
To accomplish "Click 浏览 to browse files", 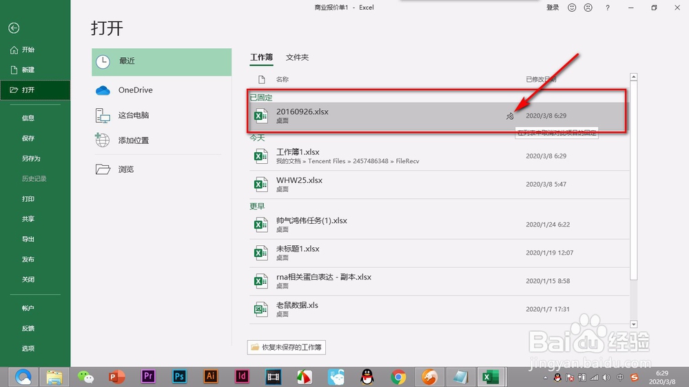I will click(x=161, y=169).
